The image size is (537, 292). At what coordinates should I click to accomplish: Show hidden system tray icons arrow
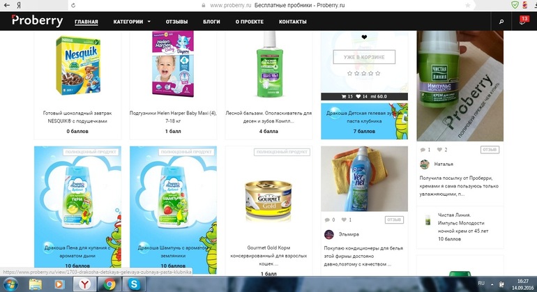(x=492, y=284)
